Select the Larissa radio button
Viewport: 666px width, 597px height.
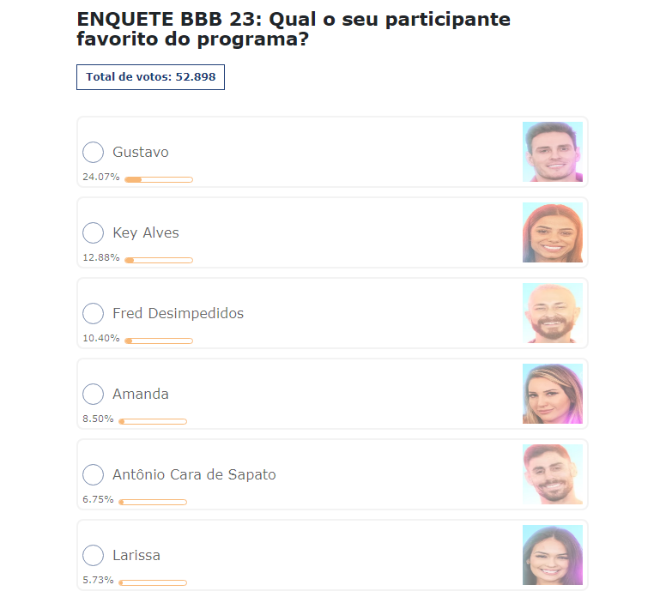pyautogui.click(x=93, y=556)
